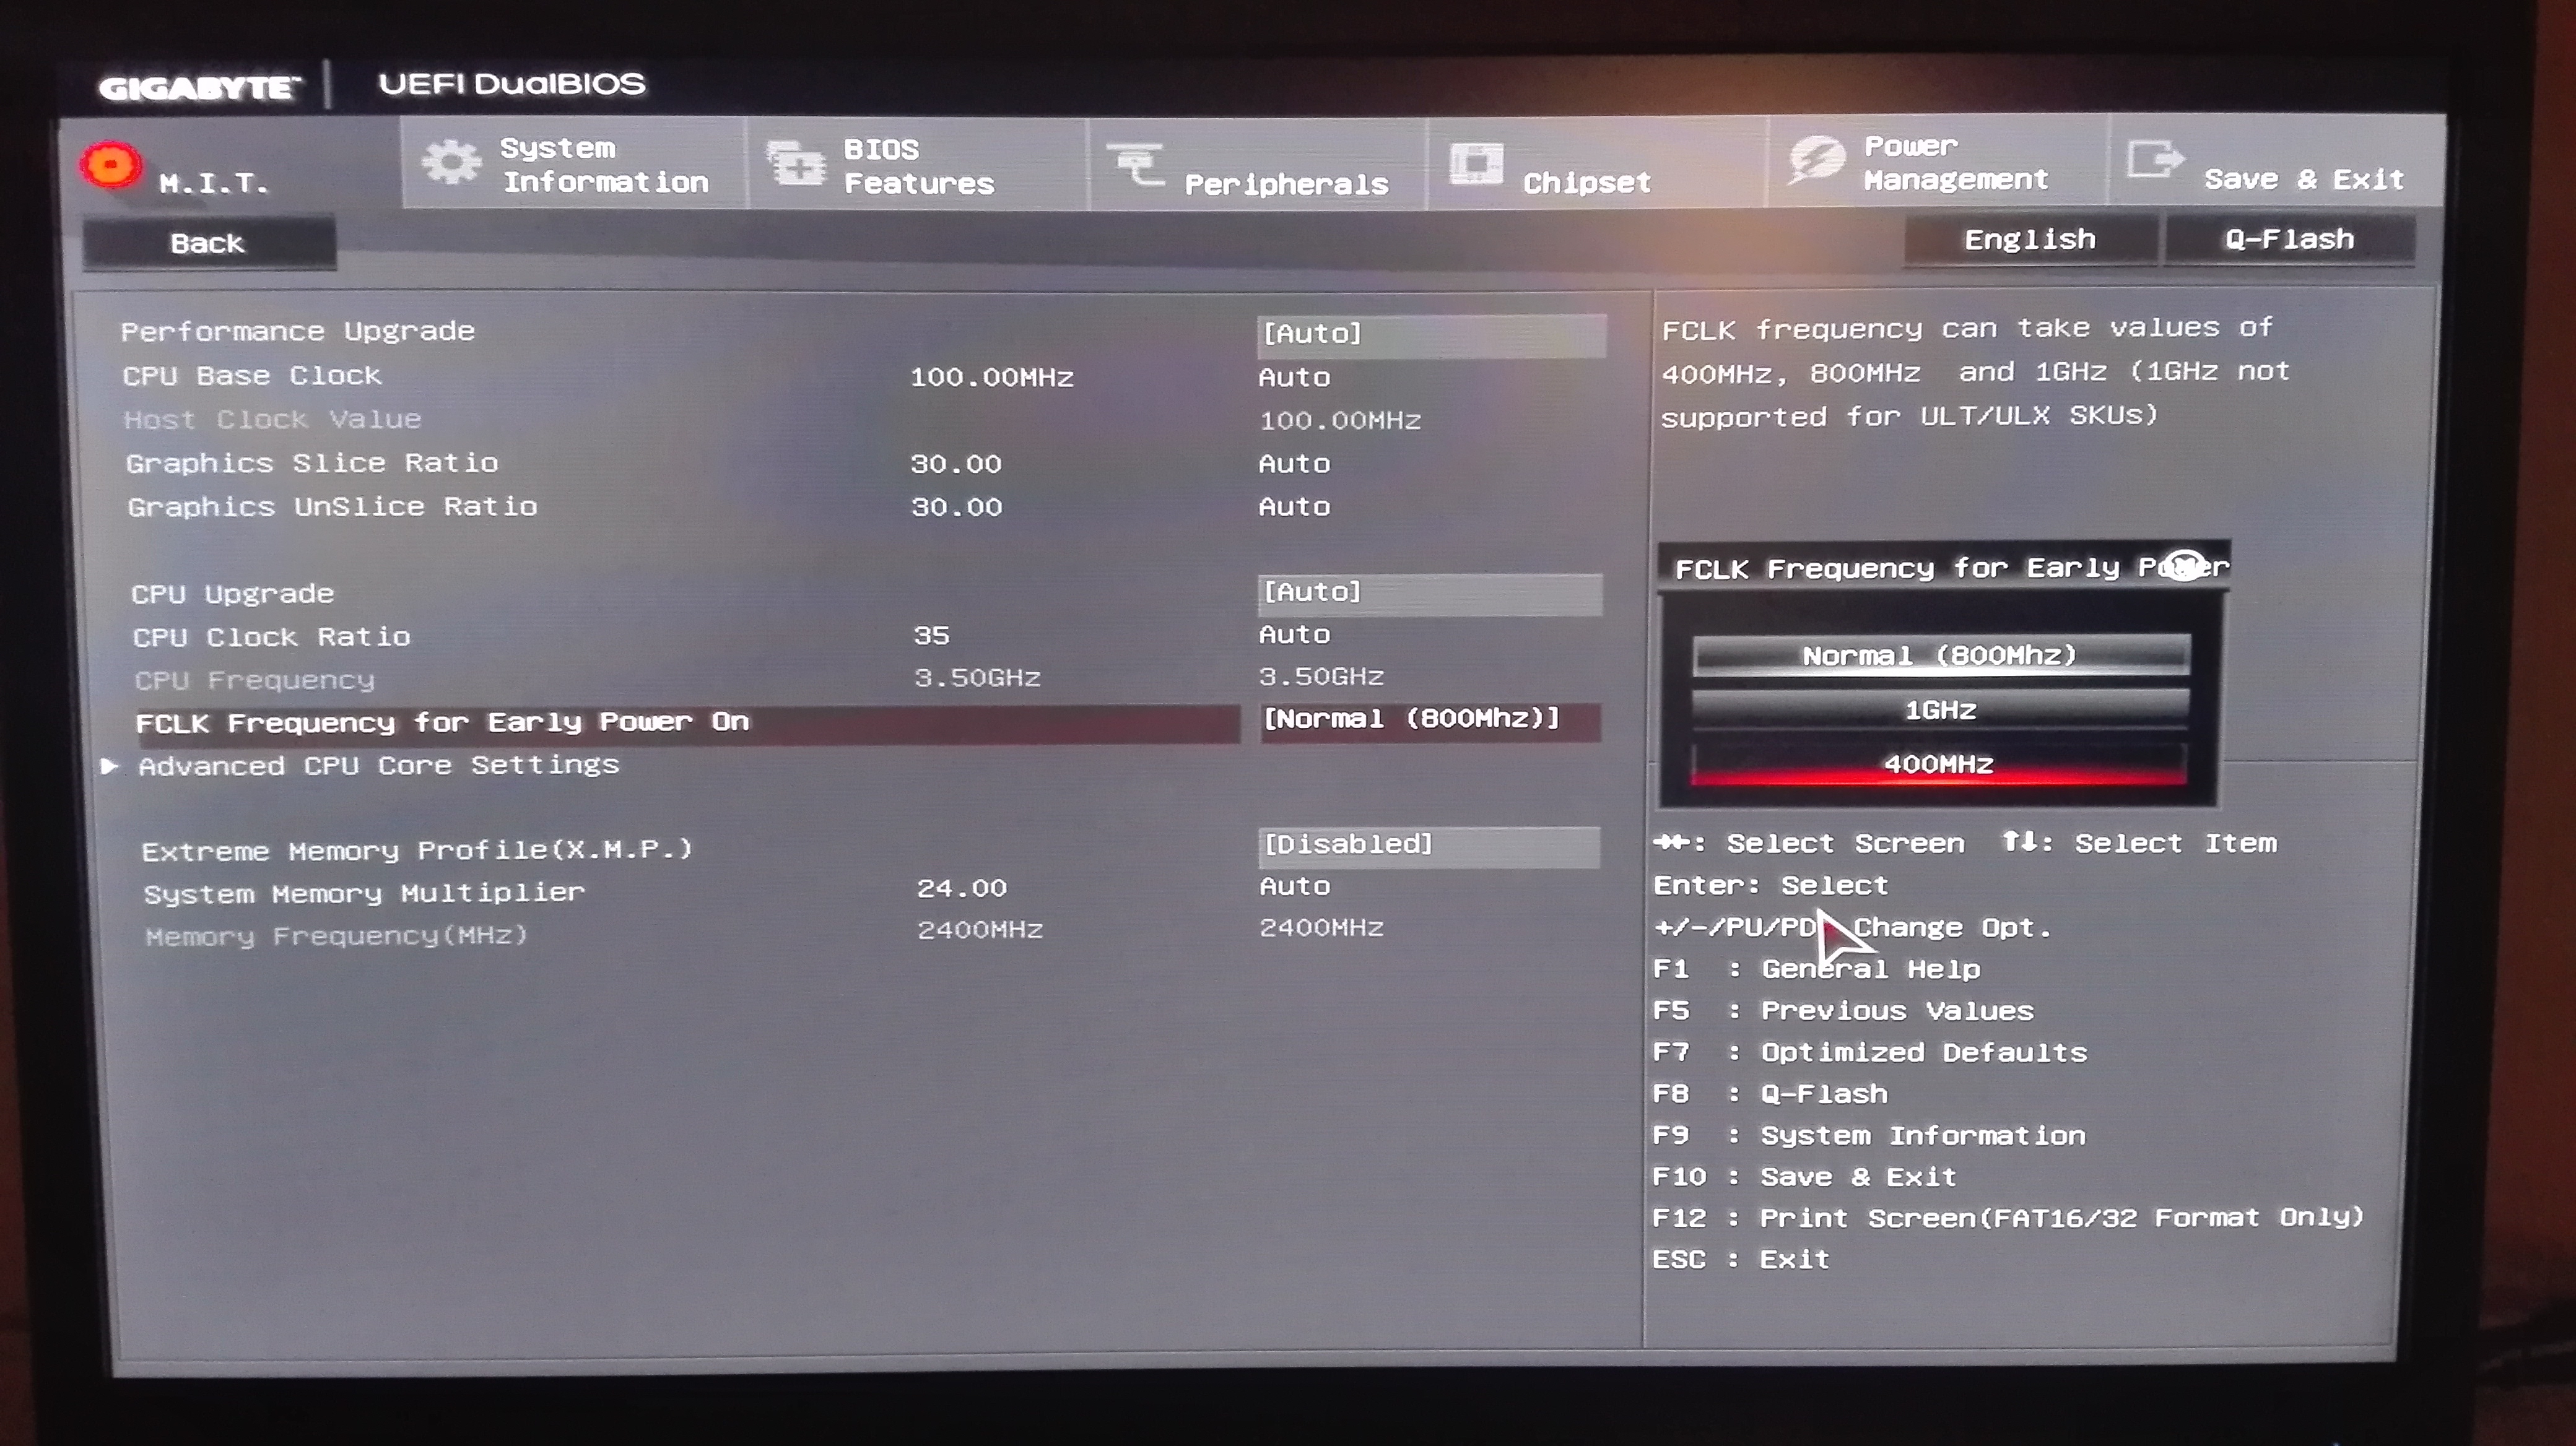Switch to the Power Management tab

coord(1955,163)
